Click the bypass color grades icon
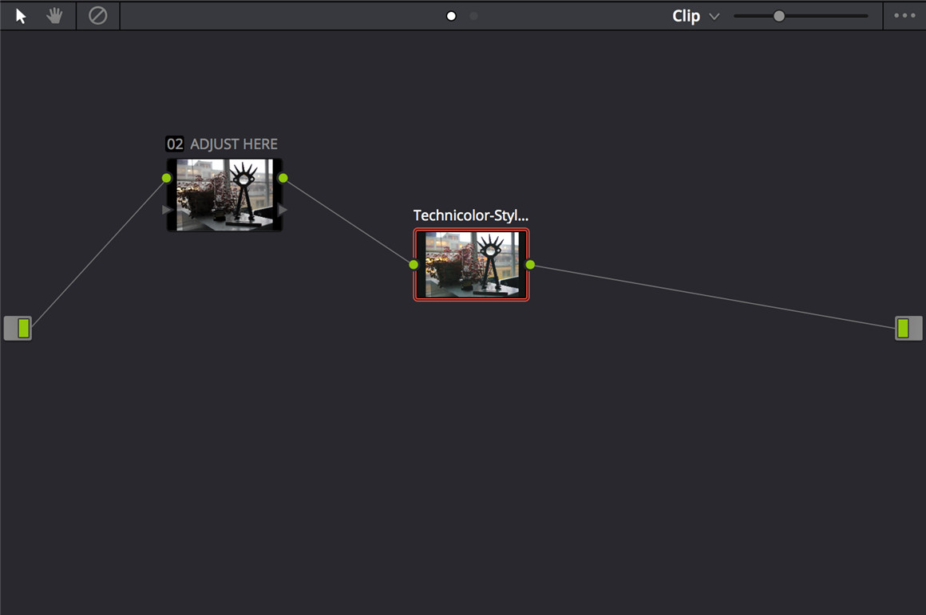Viewport: 926px width, 615px height. point(97,16)
